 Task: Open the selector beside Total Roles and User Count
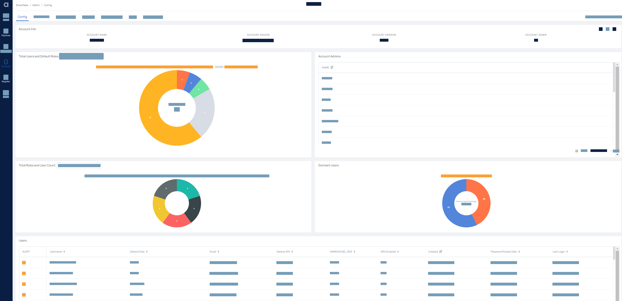[x=79, y=165]
